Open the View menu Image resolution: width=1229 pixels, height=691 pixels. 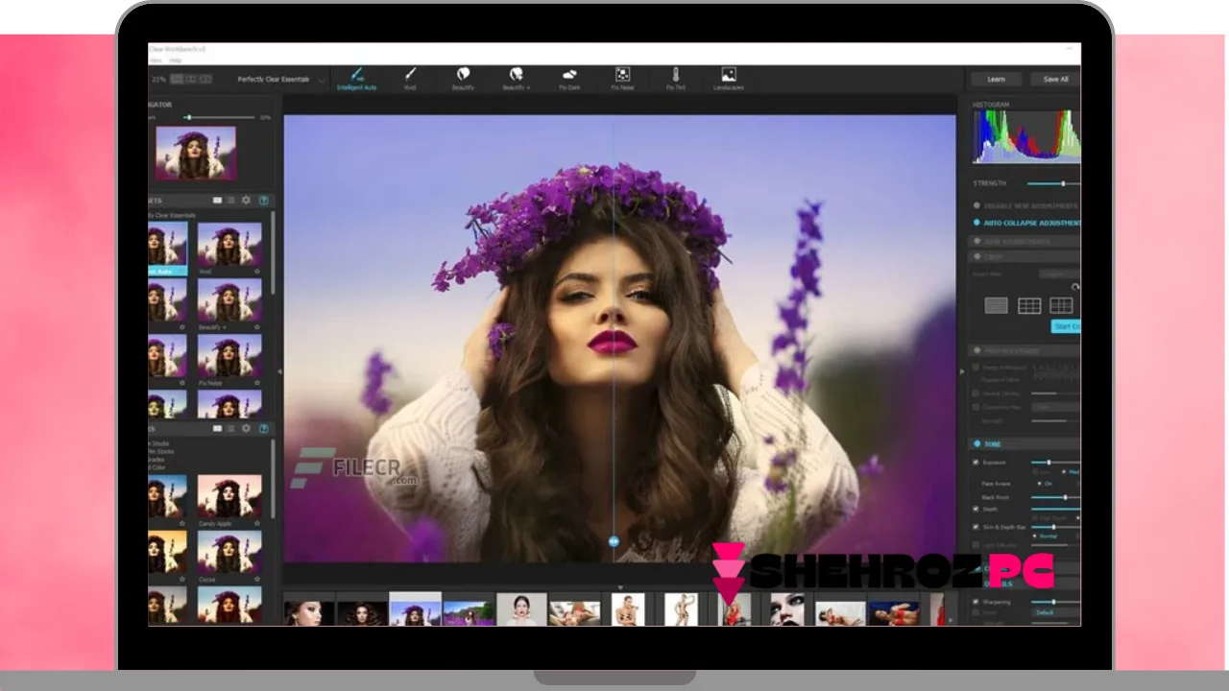[156, 60]
